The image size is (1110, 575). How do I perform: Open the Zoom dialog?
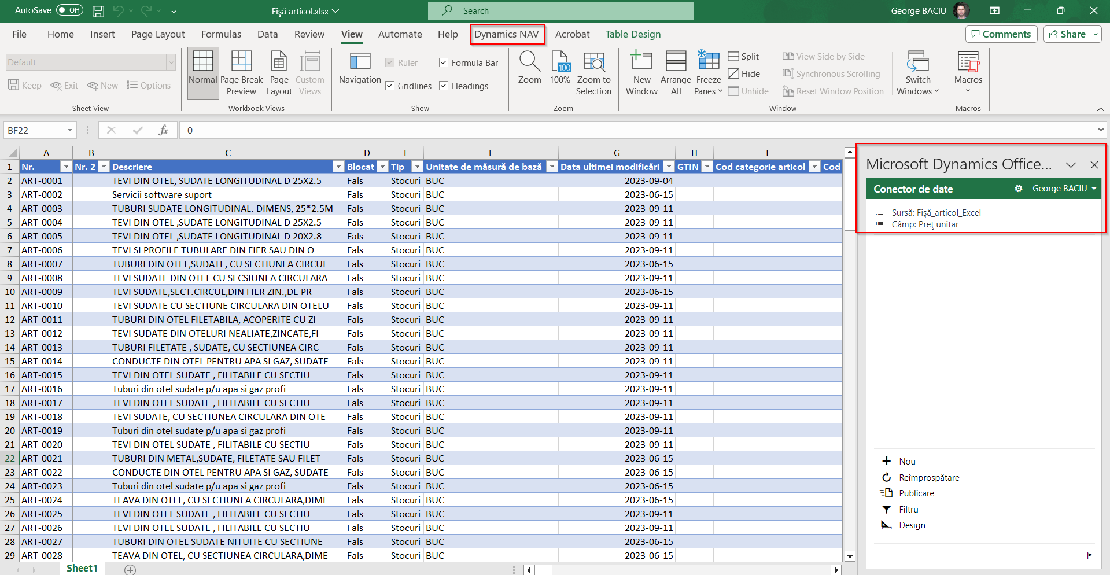coord(529,68)
